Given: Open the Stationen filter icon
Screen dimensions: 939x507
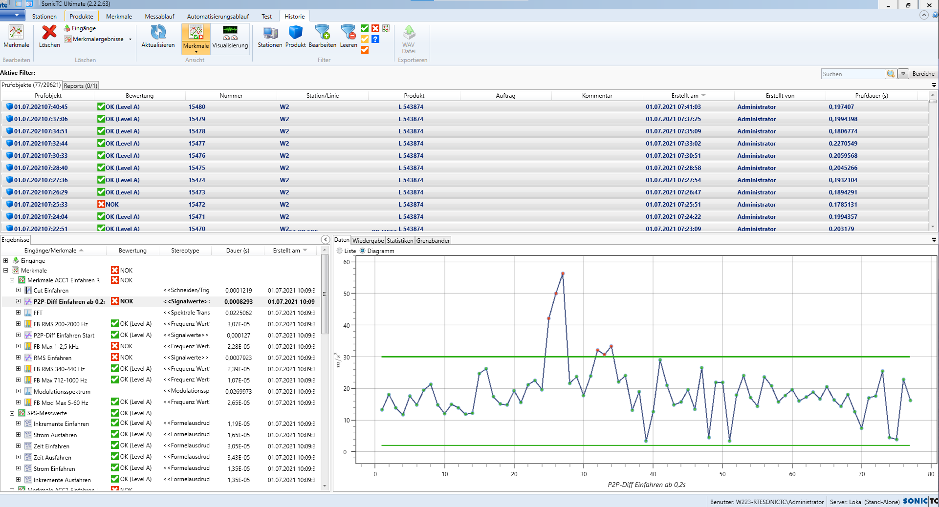Looking at the screenshot, I should (269, 34).
